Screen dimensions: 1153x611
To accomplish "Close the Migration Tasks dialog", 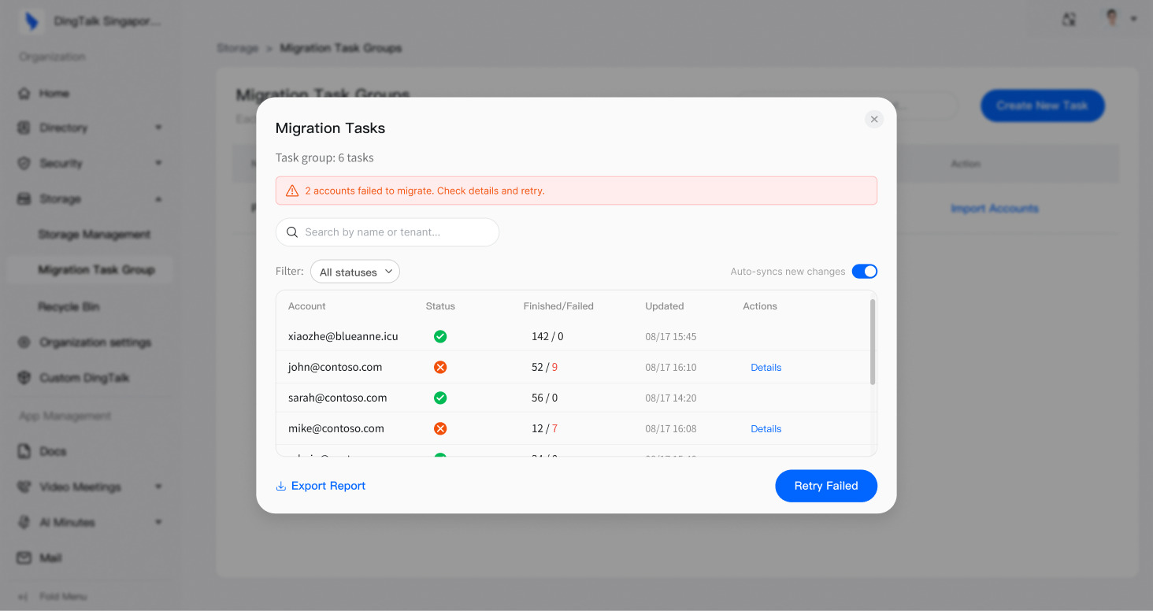I will [874, 119].
